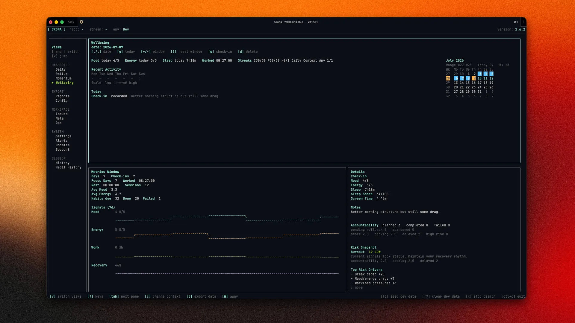The image size is (575, 323).
Task: Select highlighted week 28 in calendar
Action: click(448, 78)
